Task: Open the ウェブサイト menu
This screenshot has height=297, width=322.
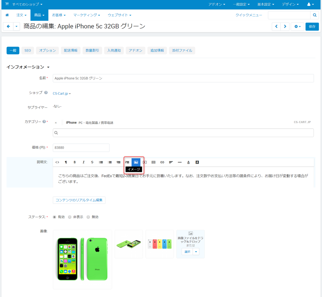Action: click(119, 15)
